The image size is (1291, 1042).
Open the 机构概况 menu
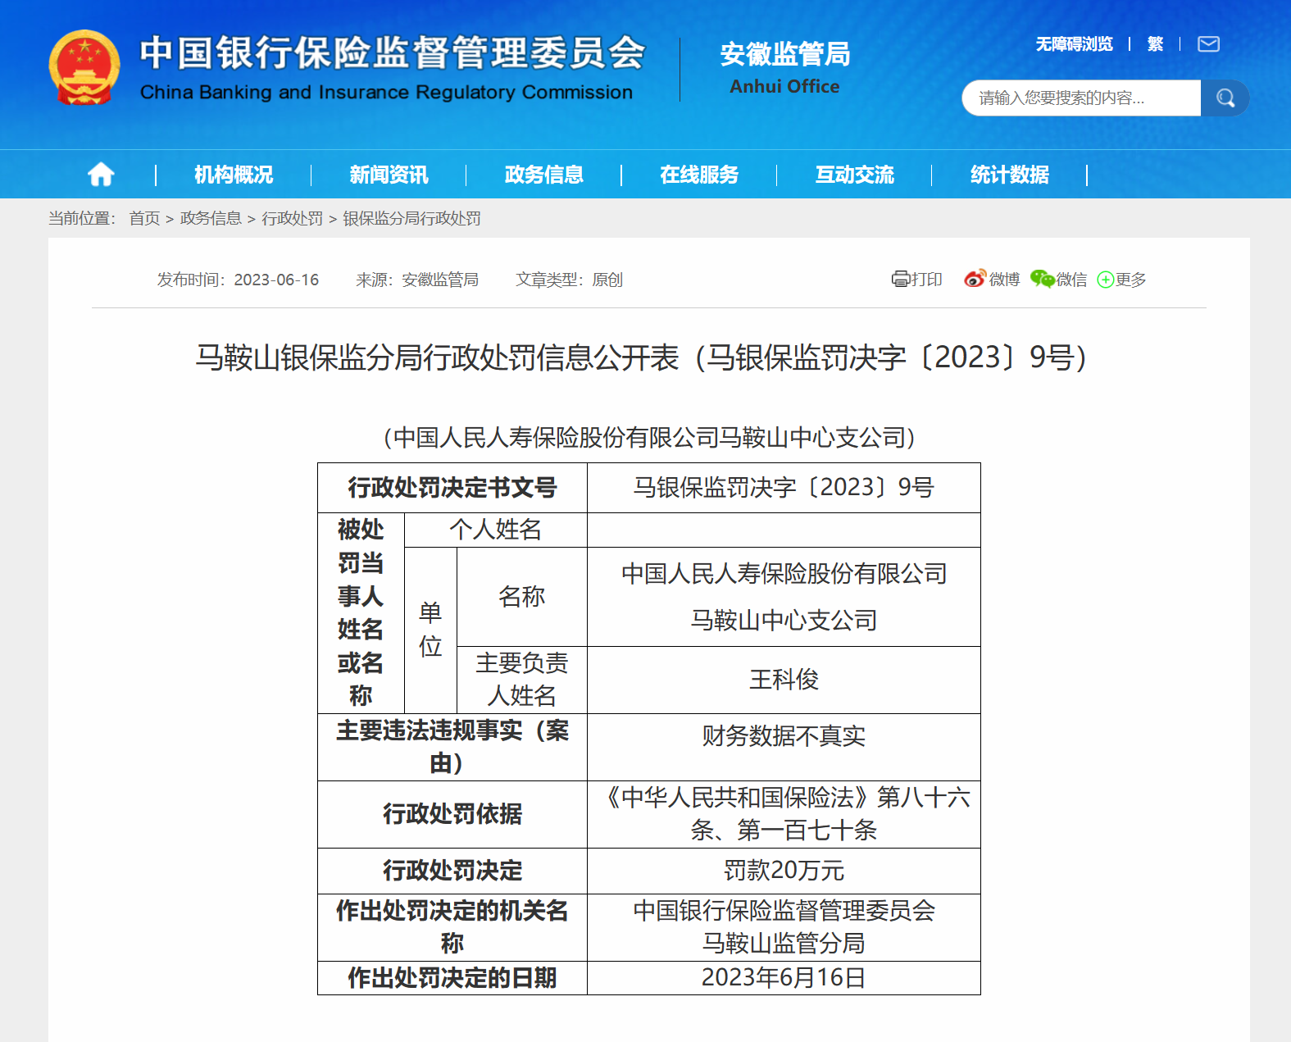click(x=234, y=175)
